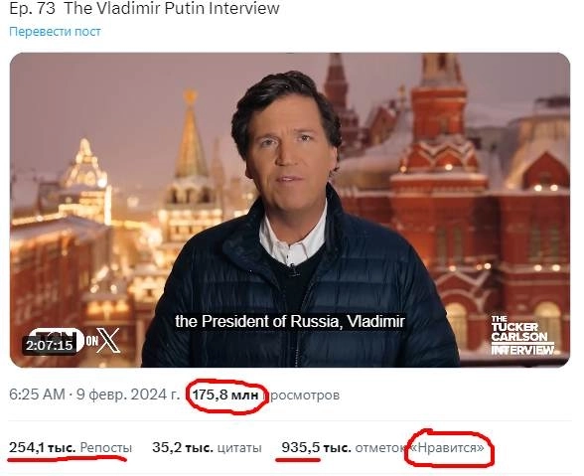The image size is (584, 476).
Task: Click the 'ON' text beside the X logo
Action: pos(91,341)
